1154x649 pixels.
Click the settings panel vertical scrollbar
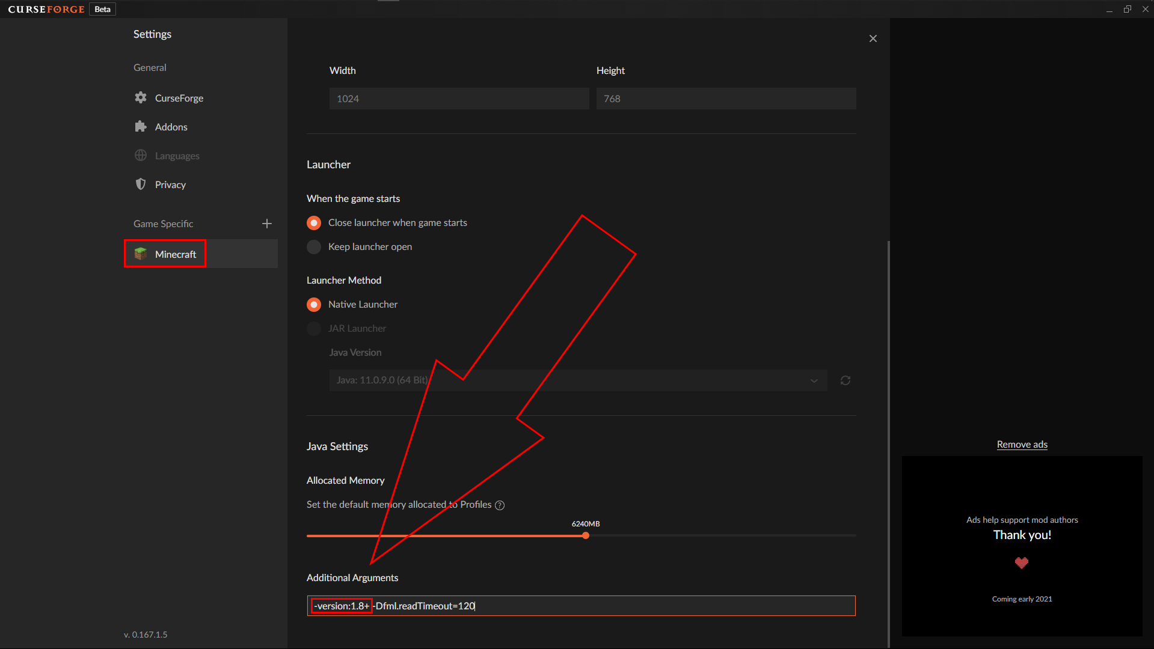(888, 443)
